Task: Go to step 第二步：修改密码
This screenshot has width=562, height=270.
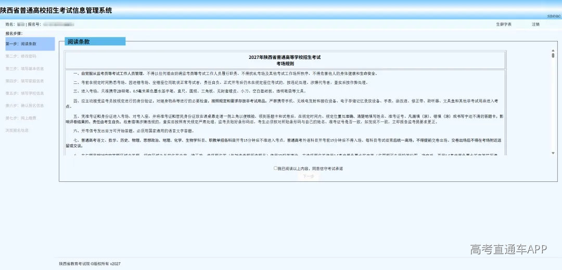Action: [21, 56]
